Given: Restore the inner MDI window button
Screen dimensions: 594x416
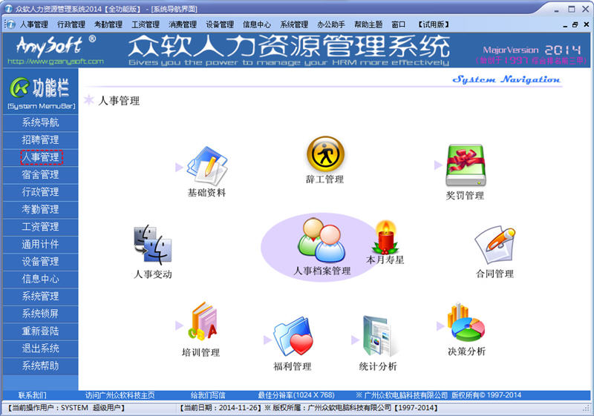Looking at the screenshot, I should tap(575, 25).
